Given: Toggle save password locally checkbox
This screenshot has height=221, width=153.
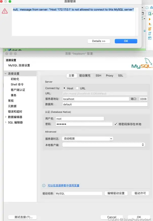Looking at the screenshot, I should click(116, 124).
